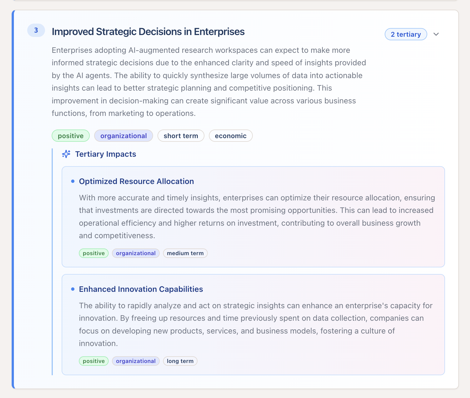Open the Improved Strategic Decisions in Enterprises title
This screenshot has width=470, height=398.
[148, 31]
